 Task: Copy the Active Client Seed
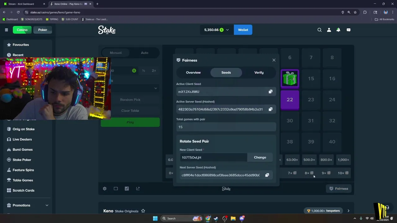[270, 92]
